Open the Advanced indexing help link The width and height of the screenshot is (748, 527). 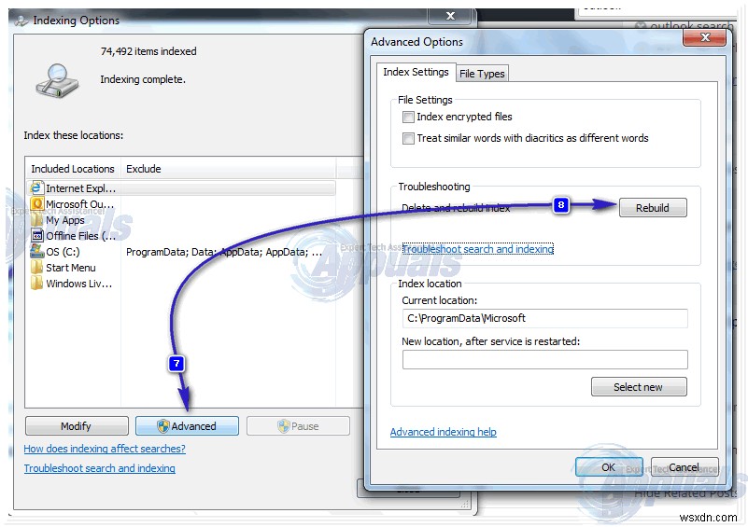pyautogui.click(x=444, y=432)
